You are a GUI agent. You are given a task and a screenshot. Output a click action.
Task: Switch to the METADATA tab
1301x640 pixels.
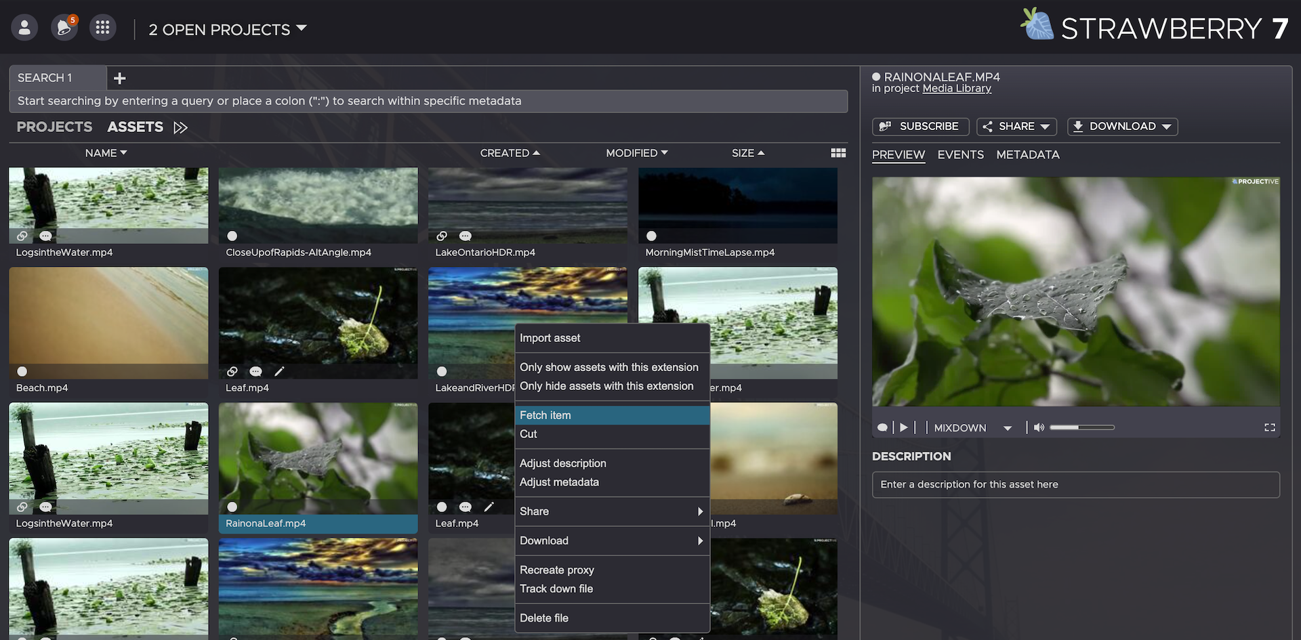click(1027, 155)
